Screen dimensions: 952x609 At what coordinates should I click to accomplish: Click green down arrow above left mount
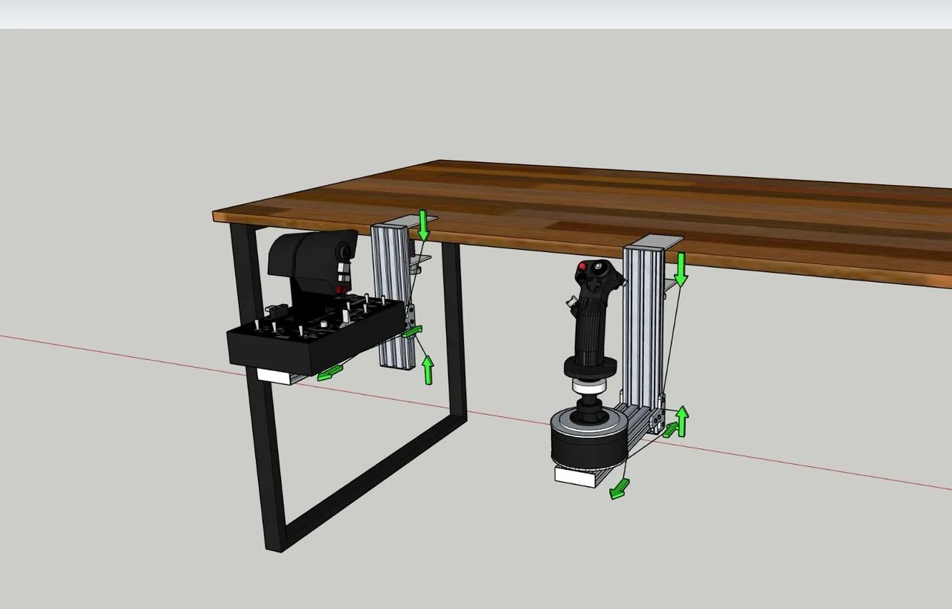423,225
